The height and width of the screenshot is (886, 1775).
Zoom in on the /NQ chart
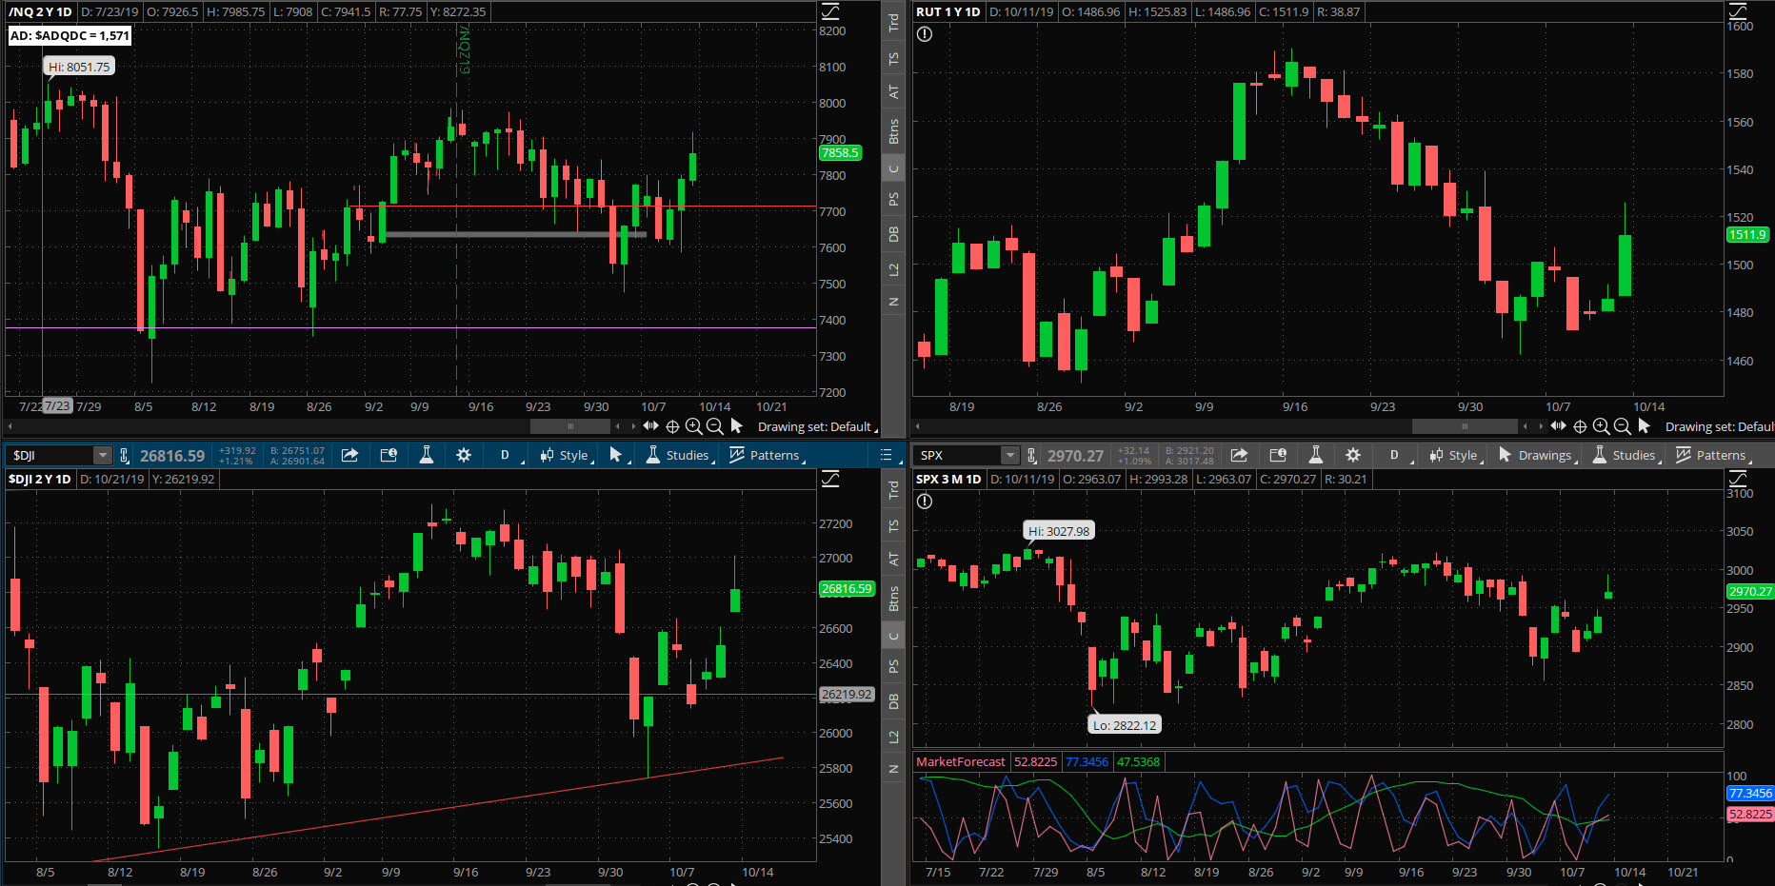[693, 426]
